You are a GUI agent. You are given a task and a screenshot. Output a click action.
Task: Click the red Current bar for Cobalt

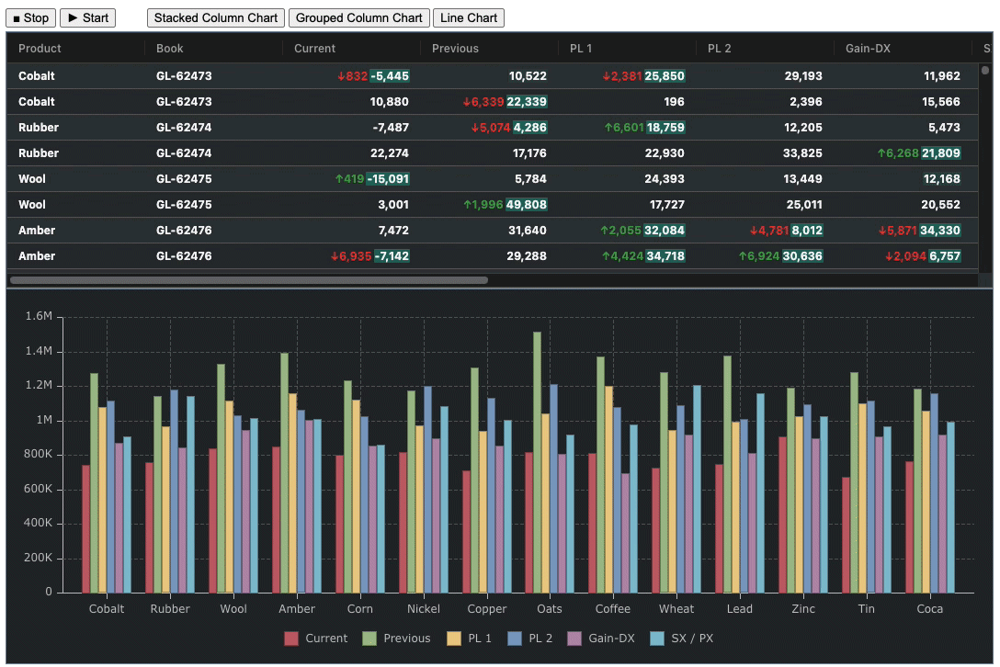pyautogui.click(x=86, y=529)
